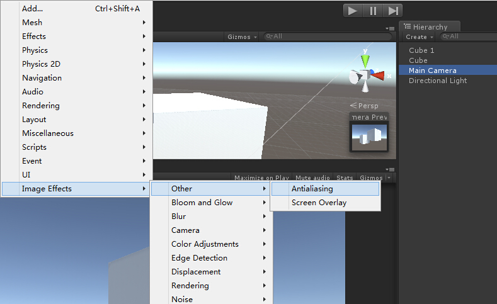
Task: Select the Hierarchy tab
Action: (x=430, y=26)
